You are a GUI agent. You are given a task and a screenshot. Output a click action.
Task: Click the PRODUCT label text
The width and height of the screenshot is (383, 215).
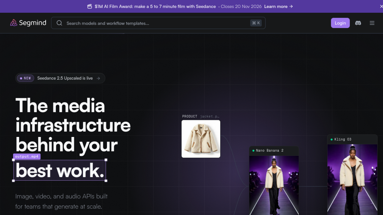pos(190,116)
